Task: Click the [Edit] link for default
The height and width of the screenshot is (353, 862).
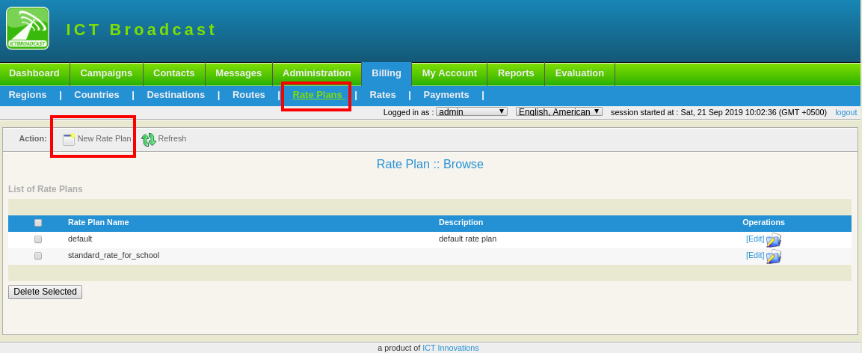Action: tap(755, 239)
